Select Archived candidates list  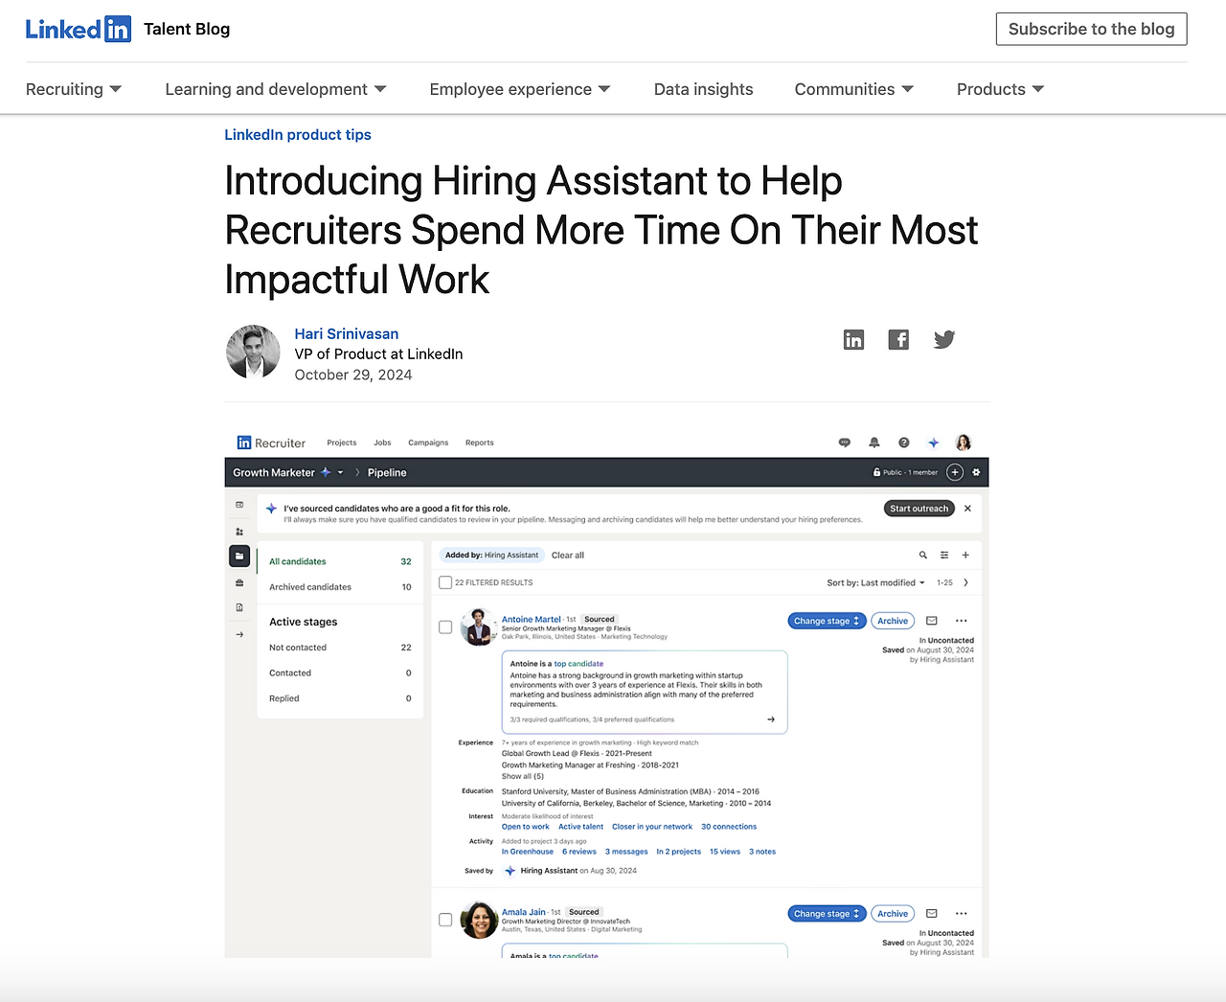click(x=340, y=587)
